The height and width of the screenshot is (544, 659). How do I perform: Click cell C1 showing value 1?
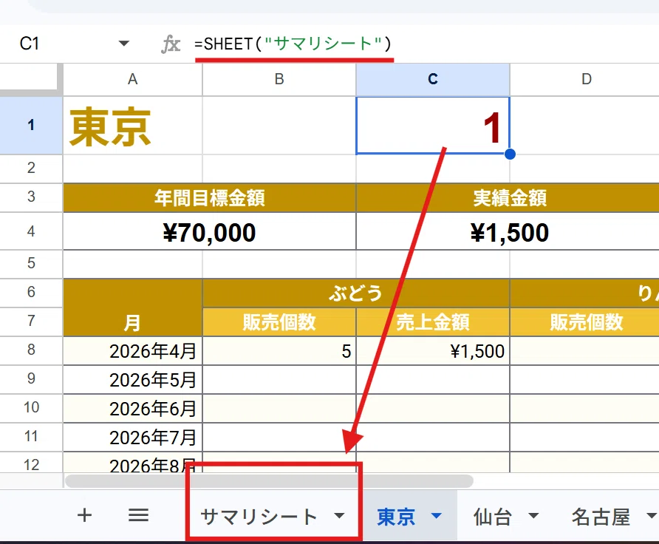[x=433, y=126]
